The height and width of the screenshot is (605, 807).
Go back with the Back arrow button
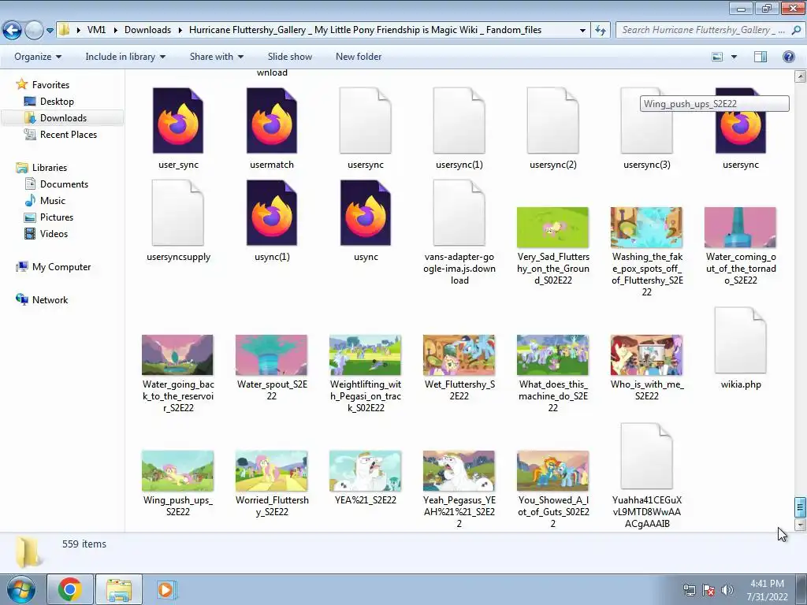tap(13, 30)
